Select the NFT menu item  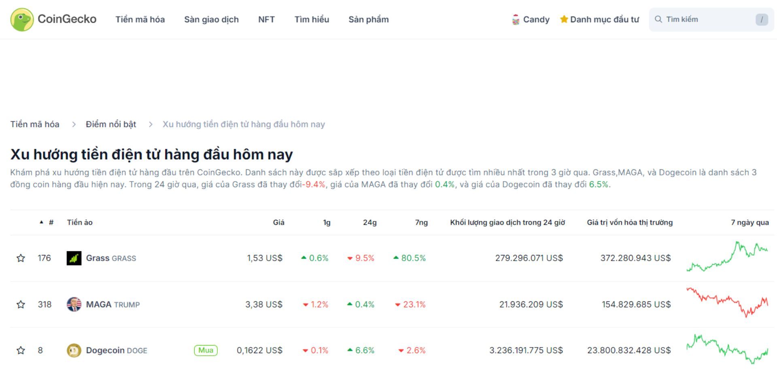click(x=267, y=19)
